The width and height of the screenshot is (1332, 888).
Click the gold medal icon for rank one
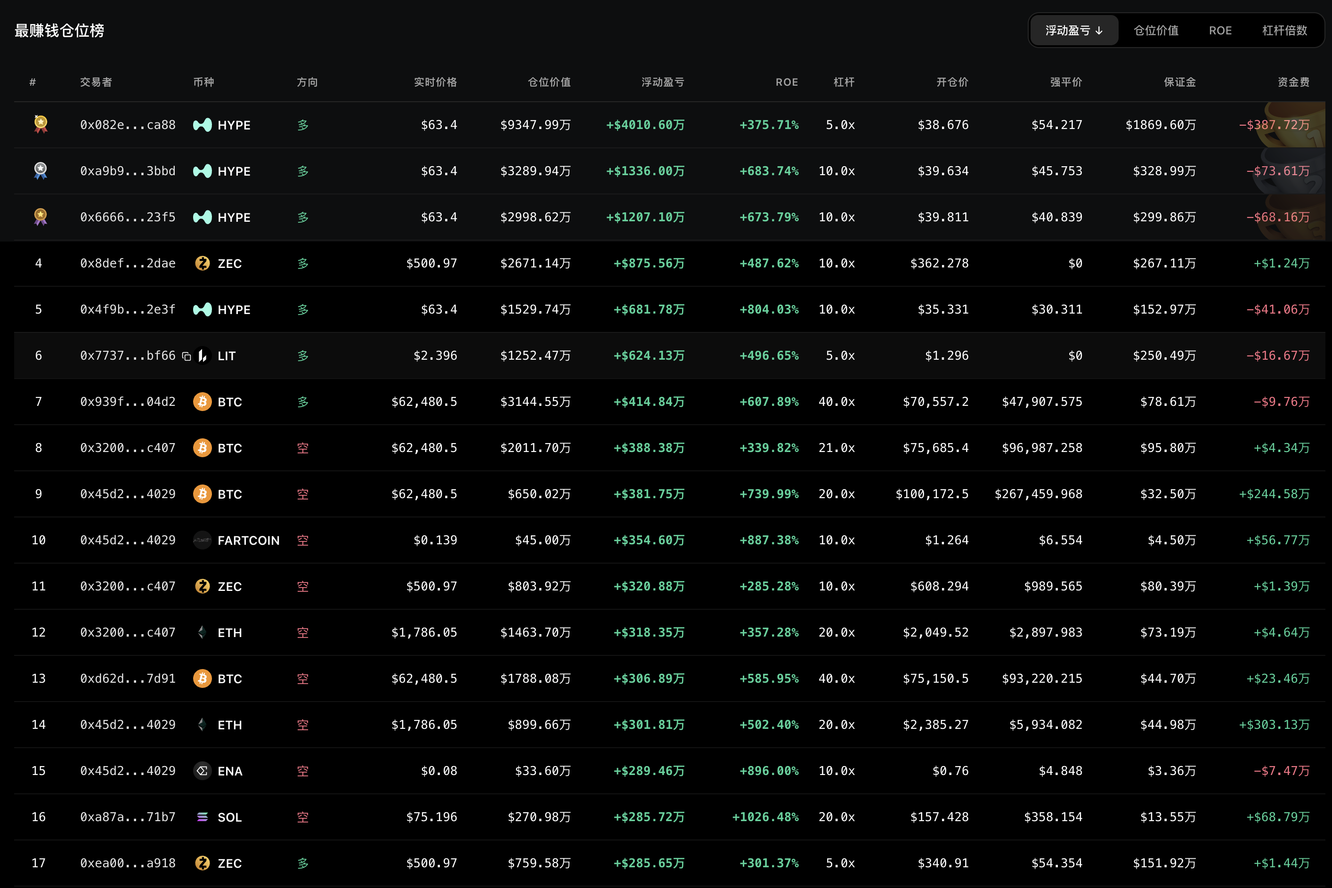tap(40, 124)
